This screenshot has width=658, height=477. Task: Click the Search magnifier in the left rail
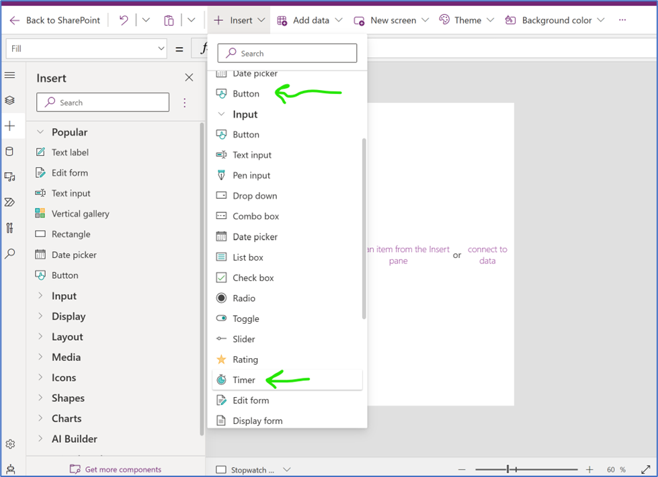tap(9, 253)
